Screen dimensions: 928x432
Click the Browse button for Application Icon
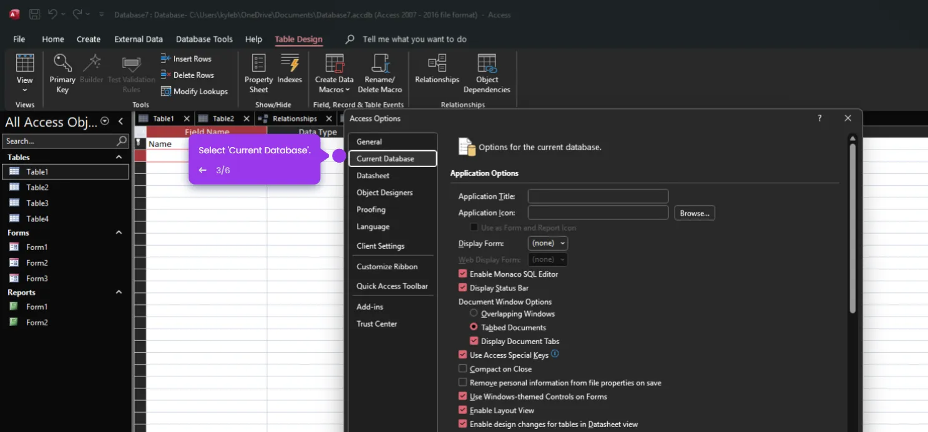tap(694, 213)
